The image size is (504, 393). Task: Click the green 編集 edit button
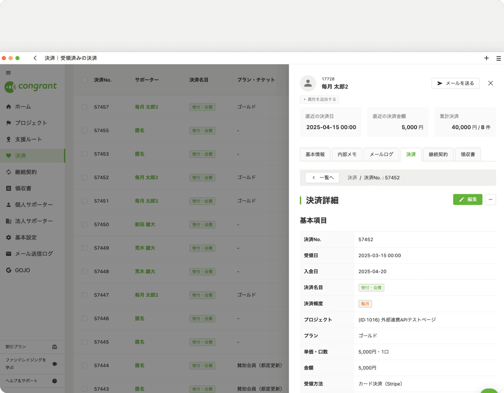[467, 200]
